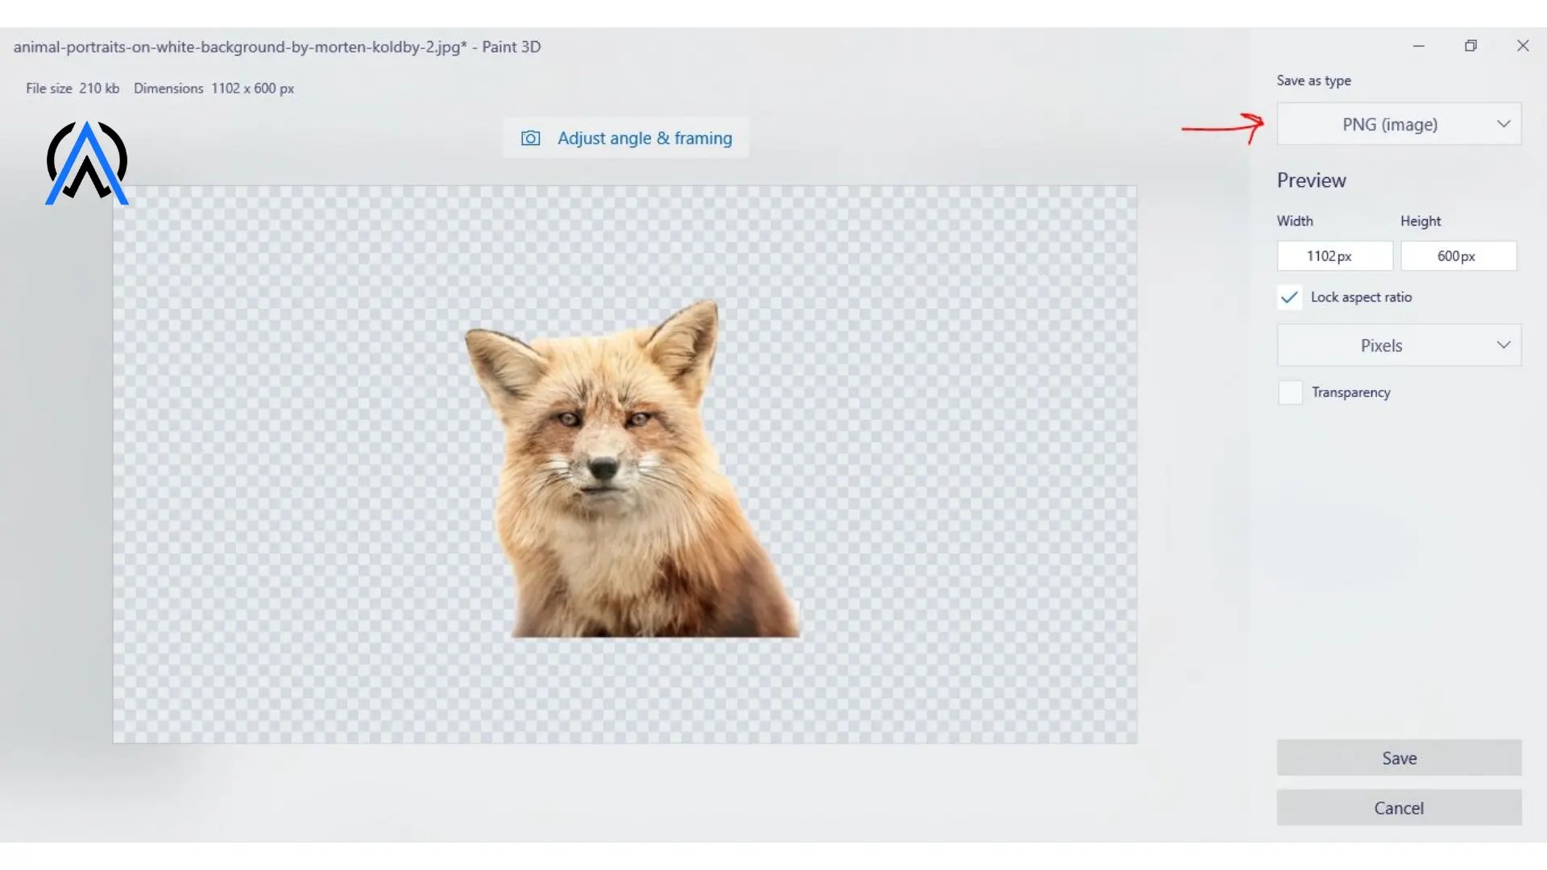Click the Save button
Image resolution: width=1547 pixels, height=870 pixels.
[1398, 757]
